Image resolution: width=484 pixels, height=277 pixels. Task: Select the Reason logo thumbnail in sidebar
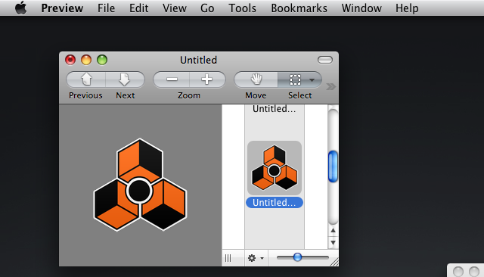pos(275,168)
